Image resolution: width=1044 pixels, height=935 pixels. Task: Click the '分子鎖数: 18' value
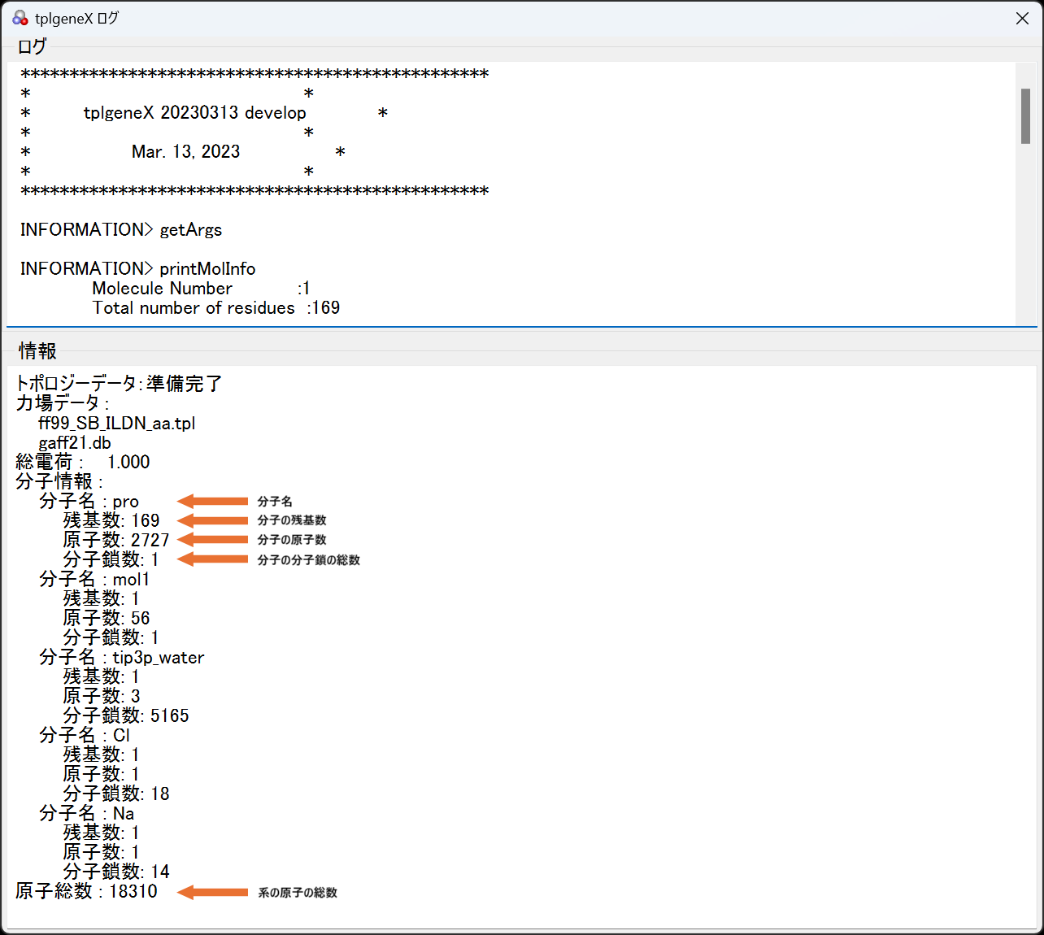tap(116, 794)
